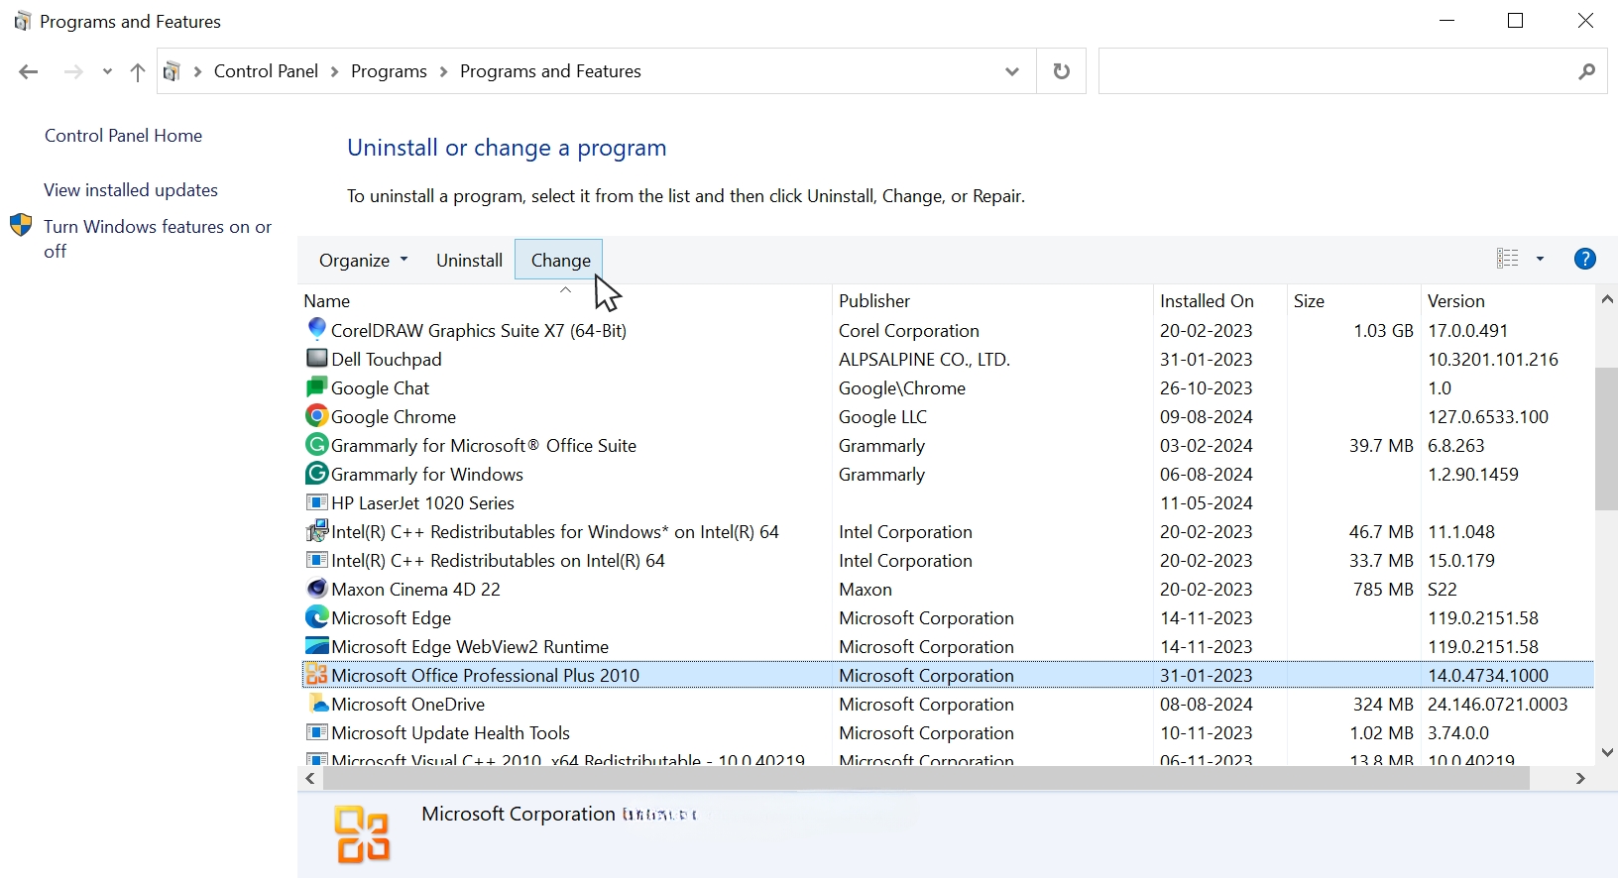
Task: Click the 785 MB size cell
Action: 1383,589
